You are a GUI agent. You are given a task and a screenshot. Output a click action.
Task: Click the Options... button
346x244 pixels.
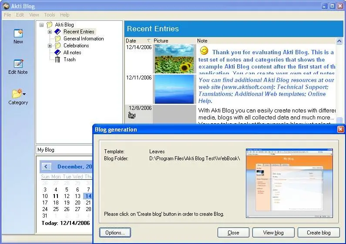tap(115, 233)
